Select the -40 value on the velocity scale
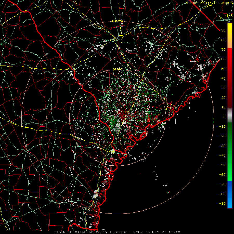The image size is (234, 234). 222,155
